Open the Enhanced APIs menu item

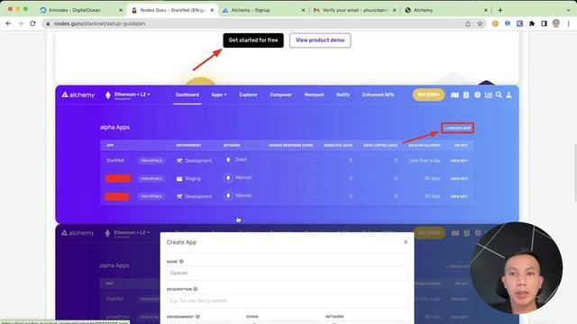(378, 94)
